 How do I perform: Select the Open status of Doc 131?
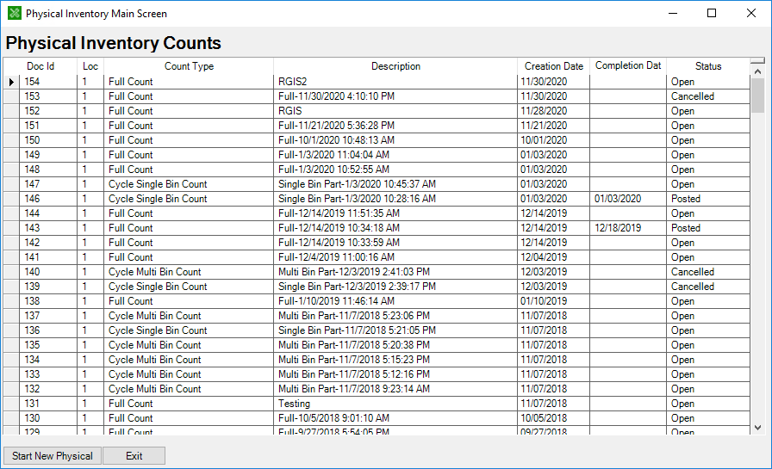pyautogui.click(x=708, y=404)
